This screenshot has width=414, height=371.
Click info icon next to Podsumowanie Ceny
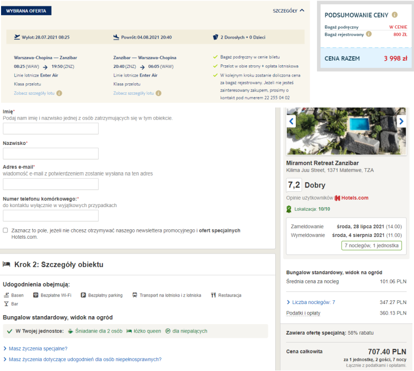(x=394, y=15)
